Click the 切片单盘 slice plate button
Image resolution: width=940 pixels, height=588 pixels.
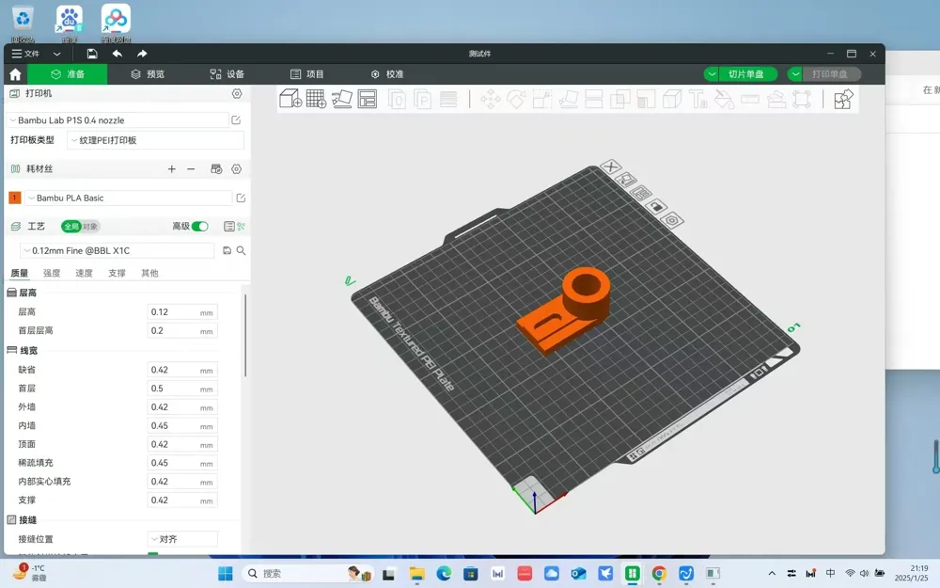click(x=746, y=74)
